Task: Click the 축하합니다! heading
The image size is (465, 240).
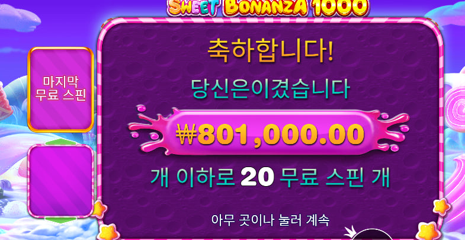Action: [270, 52]
